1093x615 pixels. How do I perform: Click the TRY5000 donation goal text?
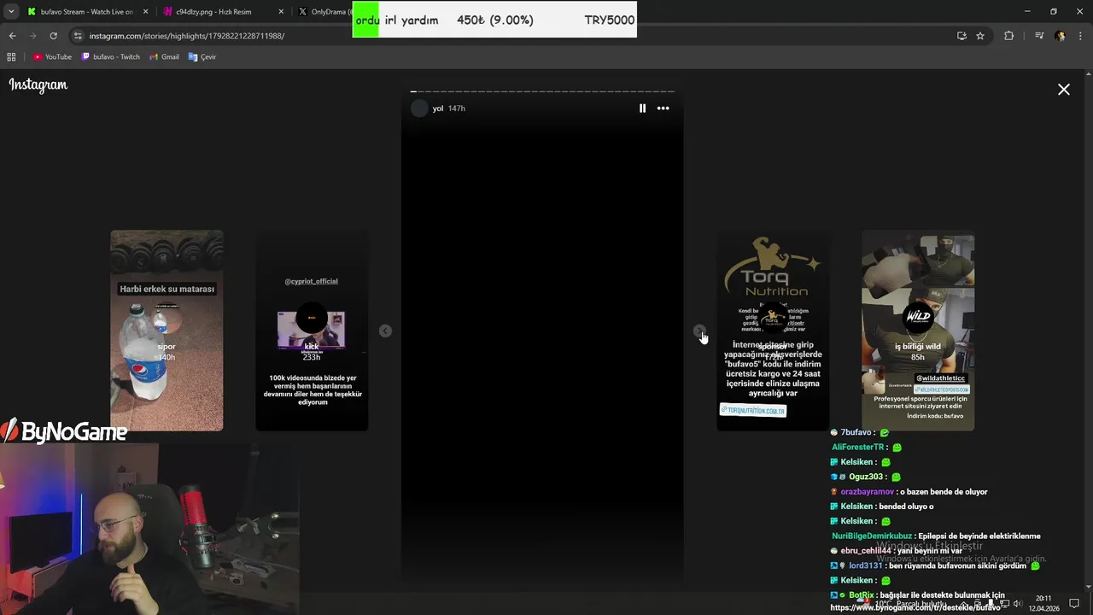609,20
